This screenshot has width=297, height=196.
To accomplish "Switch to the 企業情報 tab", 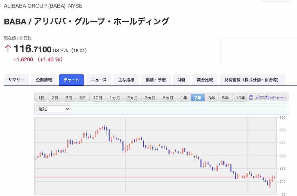I will (44, 80).
